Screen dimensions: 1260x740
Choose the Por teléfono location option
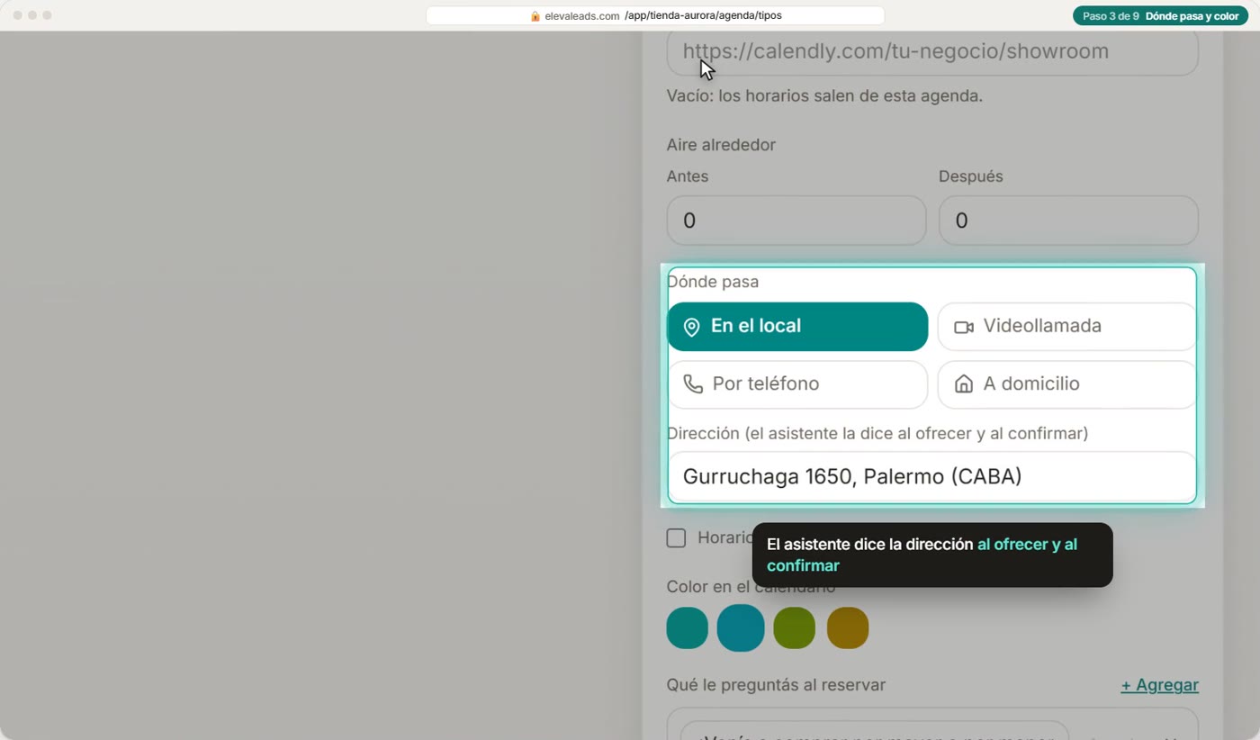click(797, 384)
